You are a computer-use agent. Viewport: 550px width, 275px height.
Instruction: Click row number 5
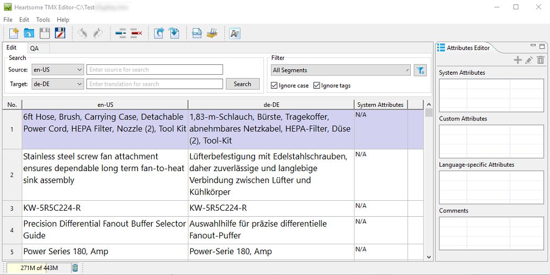12,252
